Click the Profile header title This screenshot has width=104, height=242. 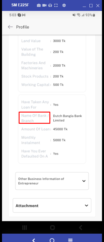pyautogui.click(x=23, y=27)
